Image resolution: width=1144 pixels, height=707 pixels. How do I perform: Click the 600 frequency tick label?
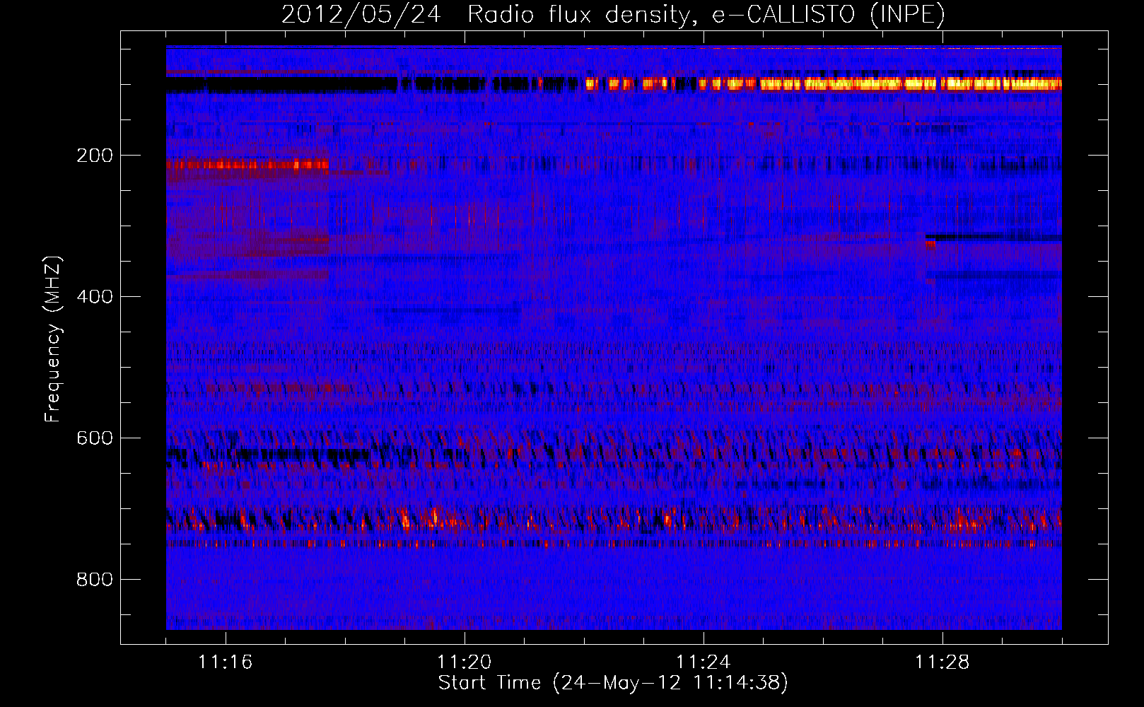pos(95,438)
